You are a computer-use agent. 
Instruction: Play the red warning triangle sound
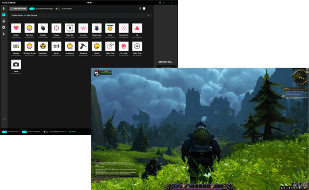[x=137, y=28]
